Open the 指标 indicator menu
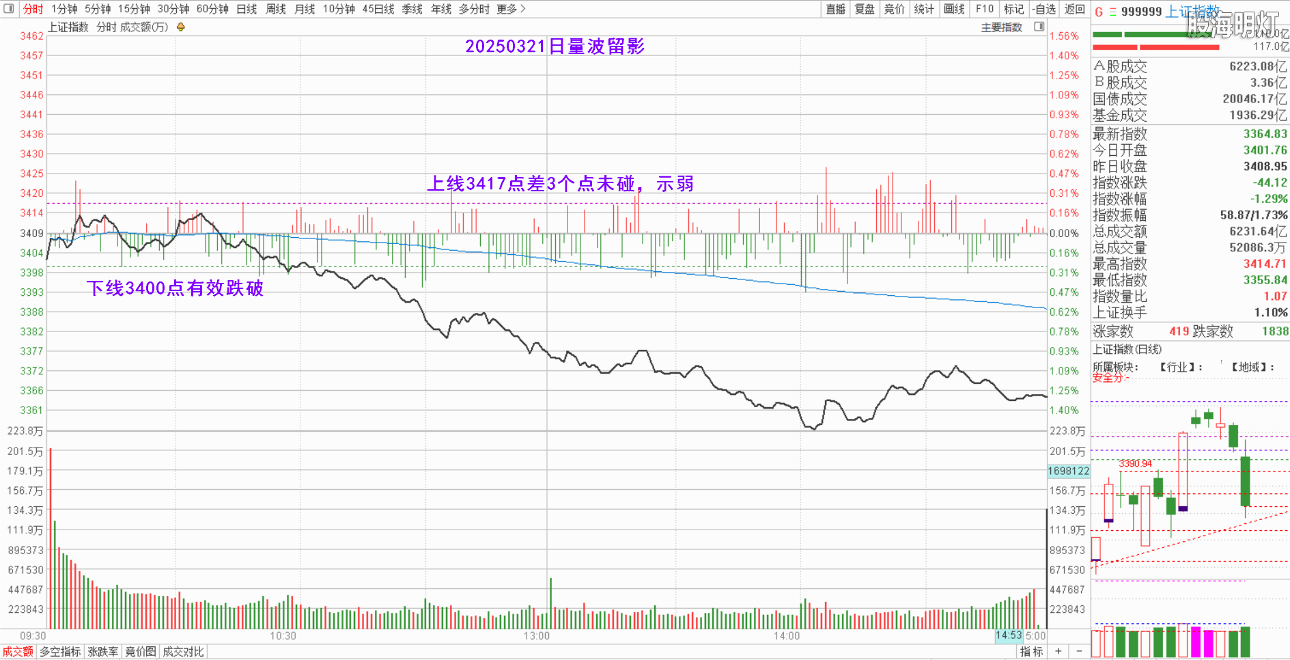Viewport: 1290px width, 660px height. click(1031, 652)
